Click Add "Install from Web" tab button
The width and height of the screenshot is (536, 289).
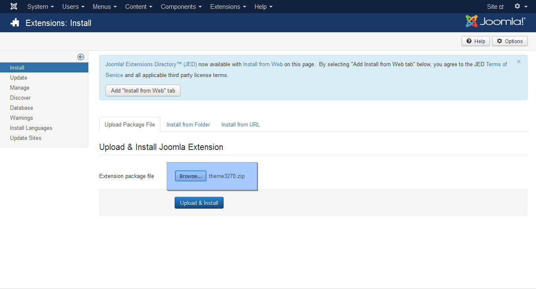point(143,90)
